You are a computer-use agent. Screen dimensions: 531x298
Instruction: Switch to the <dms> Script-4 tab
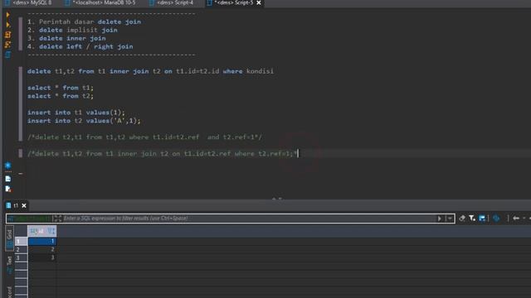[172, 2]
